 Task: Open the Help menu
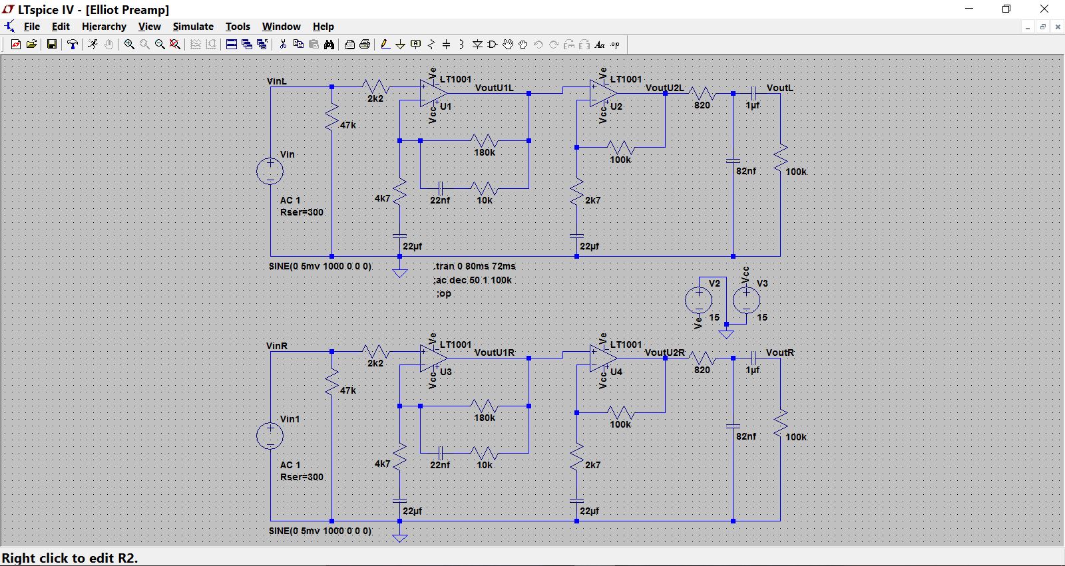tap(323, 27)
